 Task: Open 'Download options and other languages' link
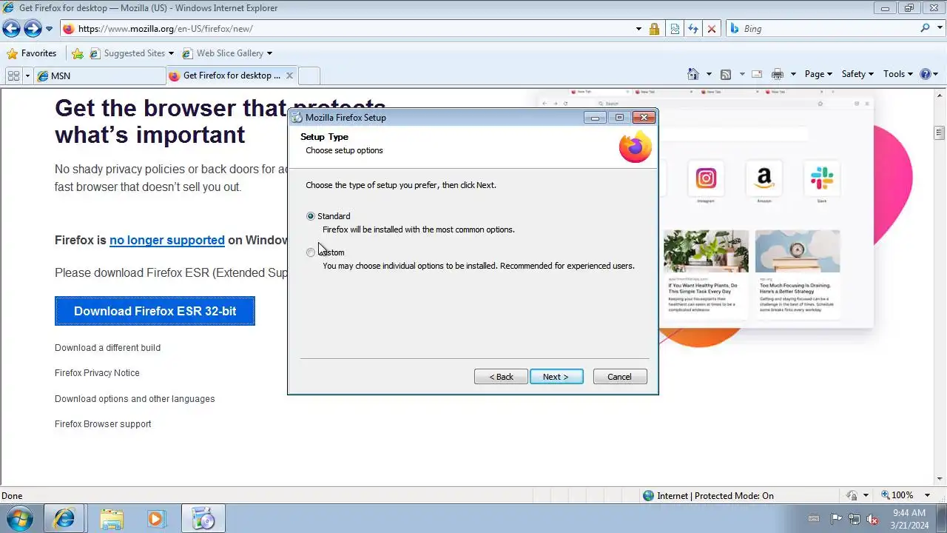click(x=135, y=399)
